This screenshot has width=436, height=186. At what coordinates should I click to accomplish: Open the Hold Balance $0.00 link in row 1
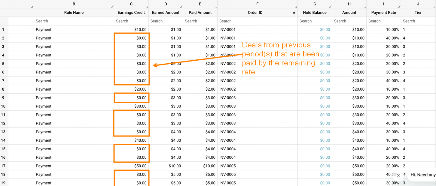[325, 30]
